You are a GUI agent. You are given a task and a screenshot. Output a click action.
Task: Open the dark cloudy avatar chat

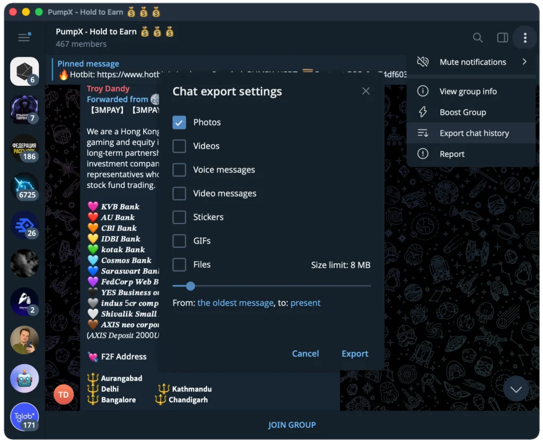click(24, 263)
